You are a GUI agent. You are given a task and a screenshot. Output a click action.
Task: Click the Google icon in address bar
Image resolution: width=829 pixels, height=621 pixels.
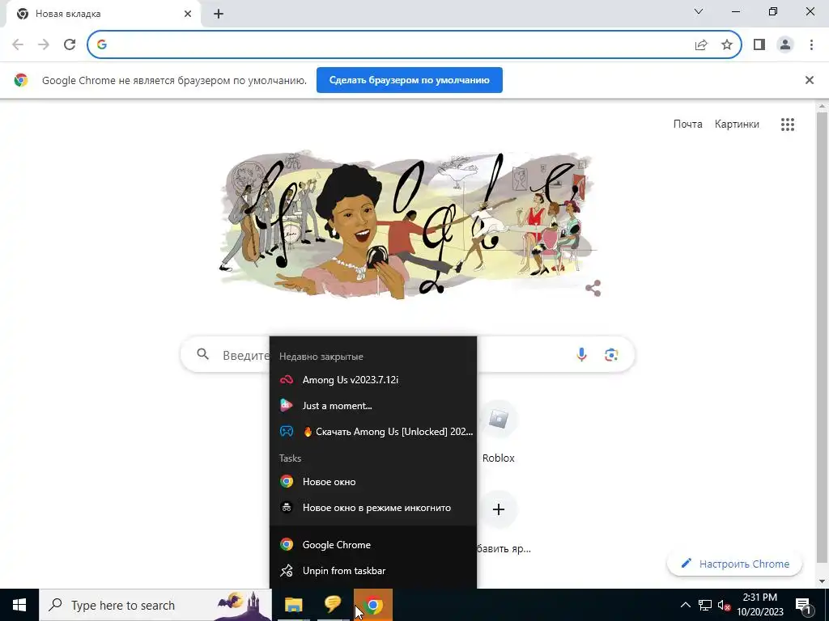[102, 45]
